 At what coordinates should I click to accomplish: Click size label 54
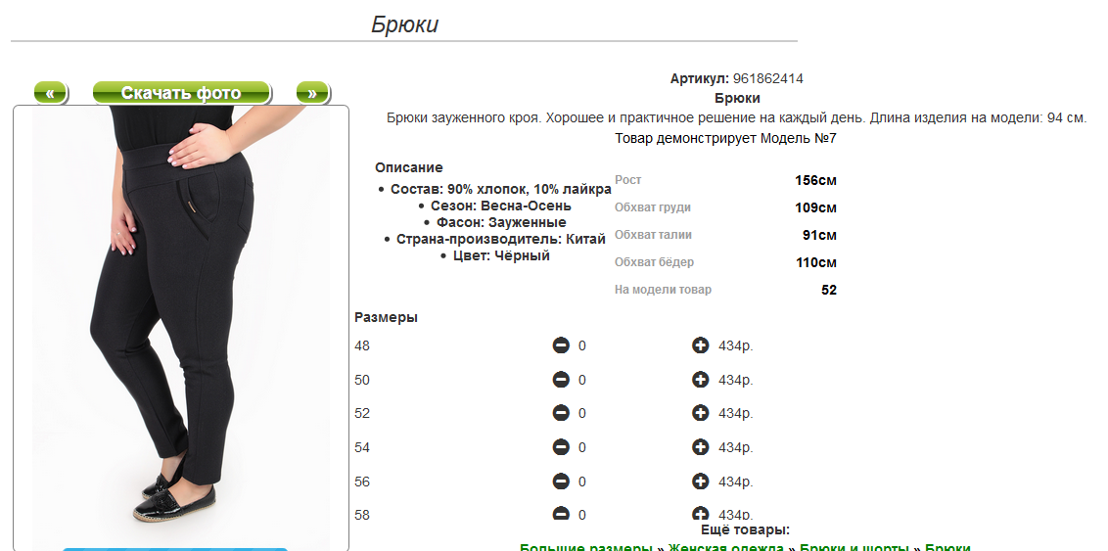[x=362, y=447]
